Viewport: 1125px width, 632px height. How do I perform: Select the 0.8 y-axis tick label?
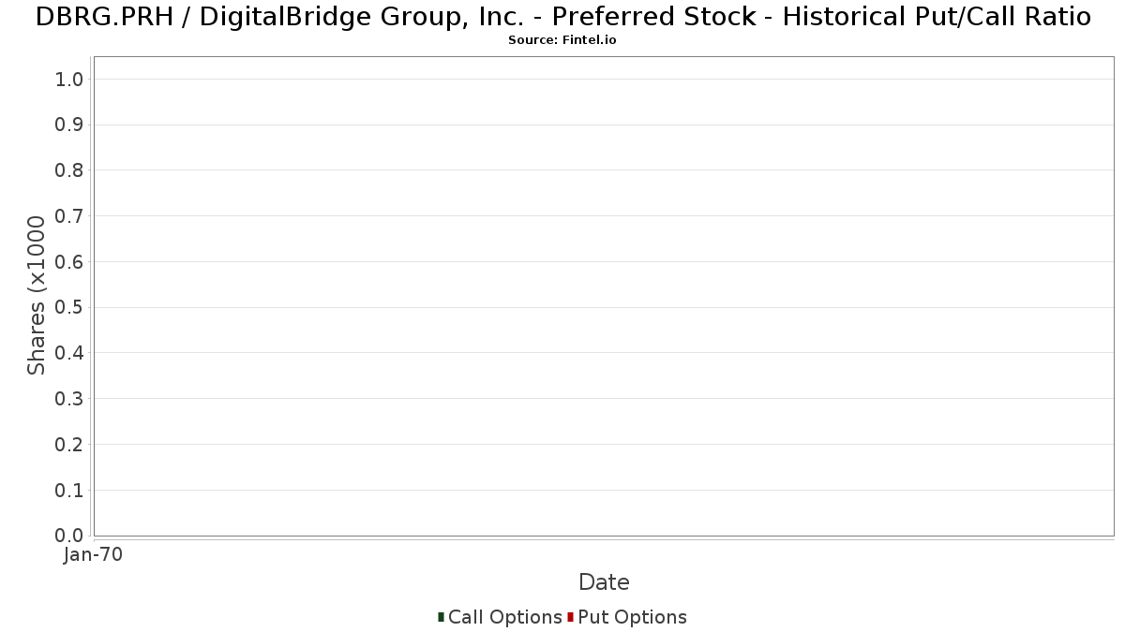point(70,170)
